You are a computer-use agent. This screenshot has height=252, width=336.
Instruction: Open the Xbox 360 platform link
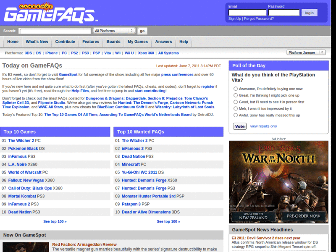pos(146,53)
